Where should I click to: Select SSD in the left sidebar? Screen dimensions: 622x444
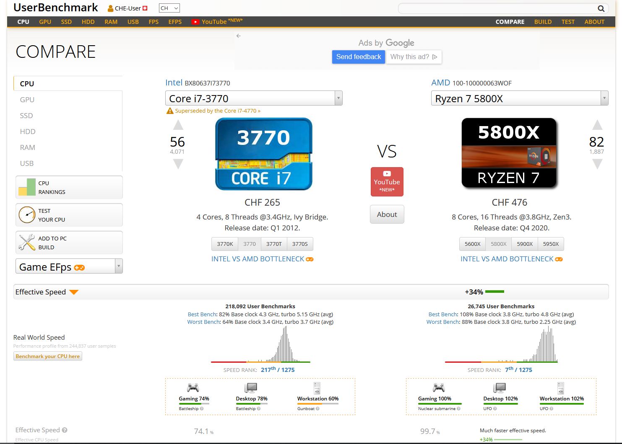(x=26, y=116)
